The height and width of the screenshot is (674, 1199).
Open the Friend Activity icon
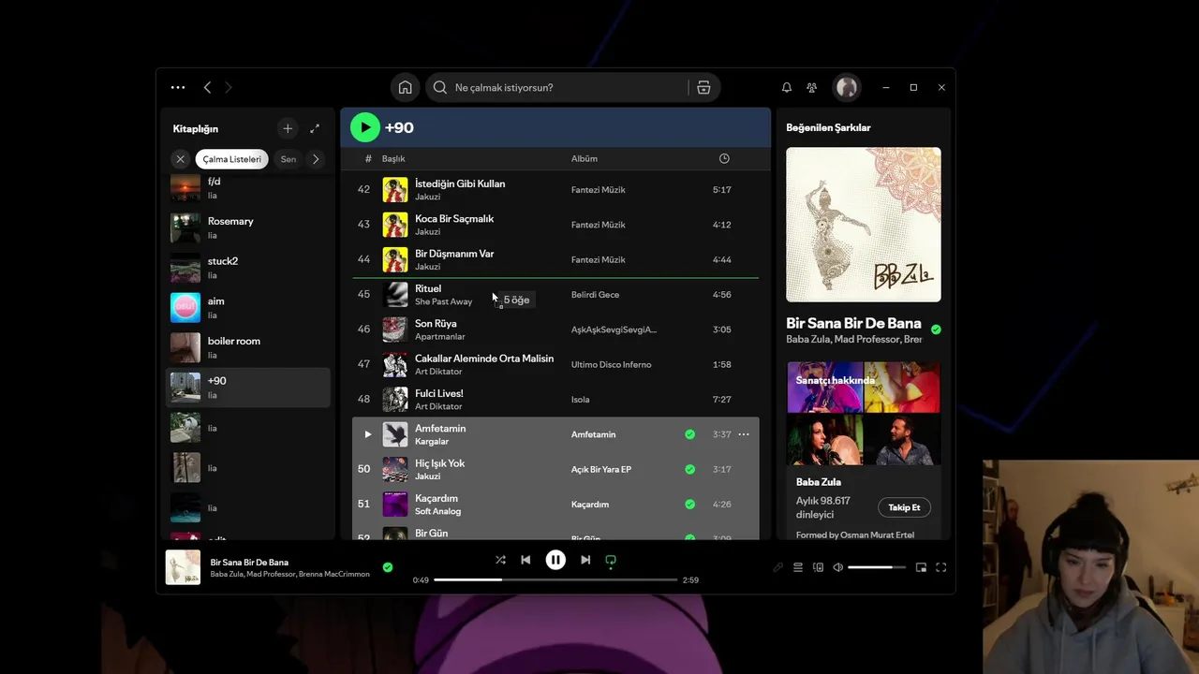click(x=812, y=87)
